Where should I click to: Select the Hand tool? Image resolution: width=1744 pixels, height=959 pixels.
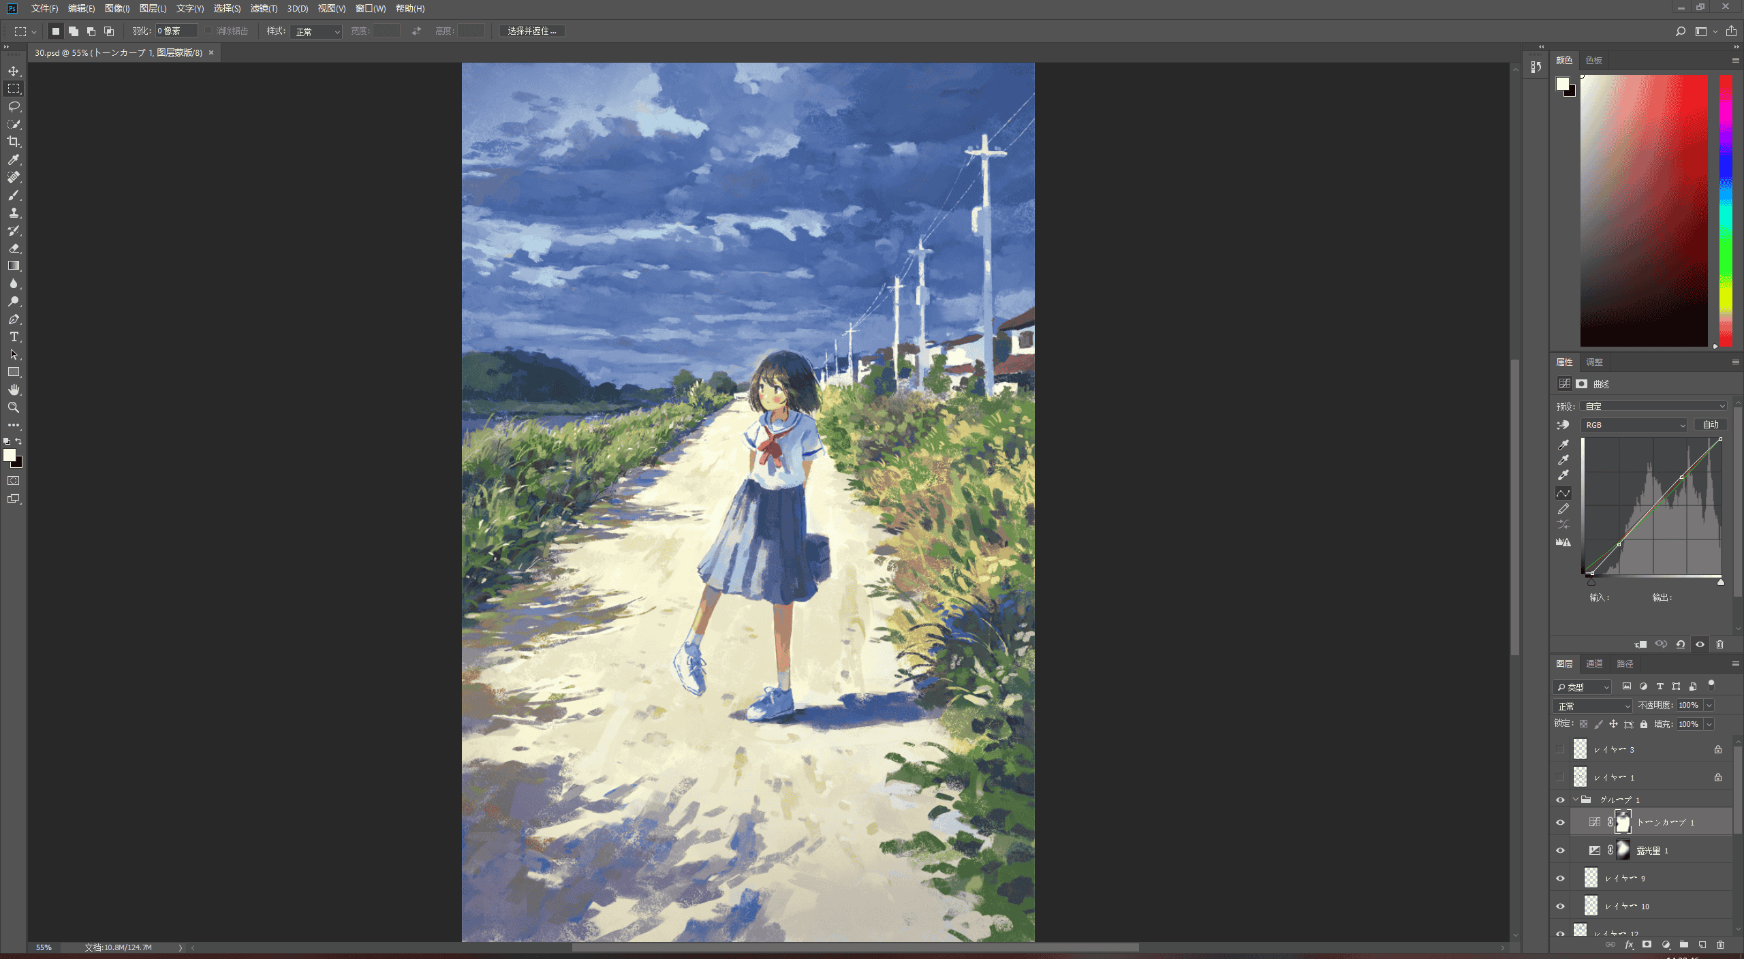14,390
